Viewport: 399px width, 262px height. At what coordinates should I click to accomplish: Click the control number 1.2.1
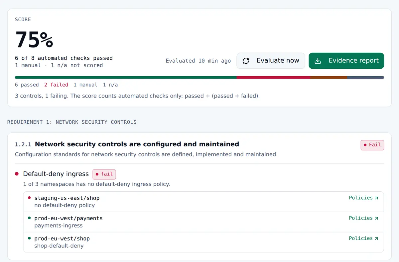tap(23, 145)
